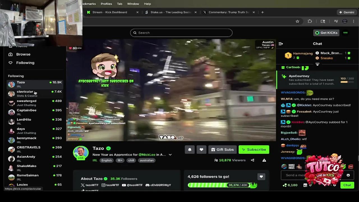Open CaptainGee channel in Following list
This screenshot has height=202, width=359.
[x=35, y=112]
